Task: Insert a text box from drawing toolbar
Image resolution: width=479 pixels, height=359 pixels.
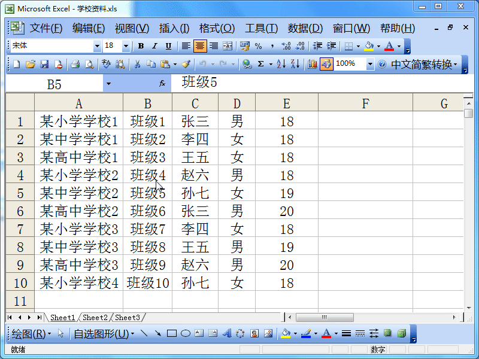Action: 199,333
